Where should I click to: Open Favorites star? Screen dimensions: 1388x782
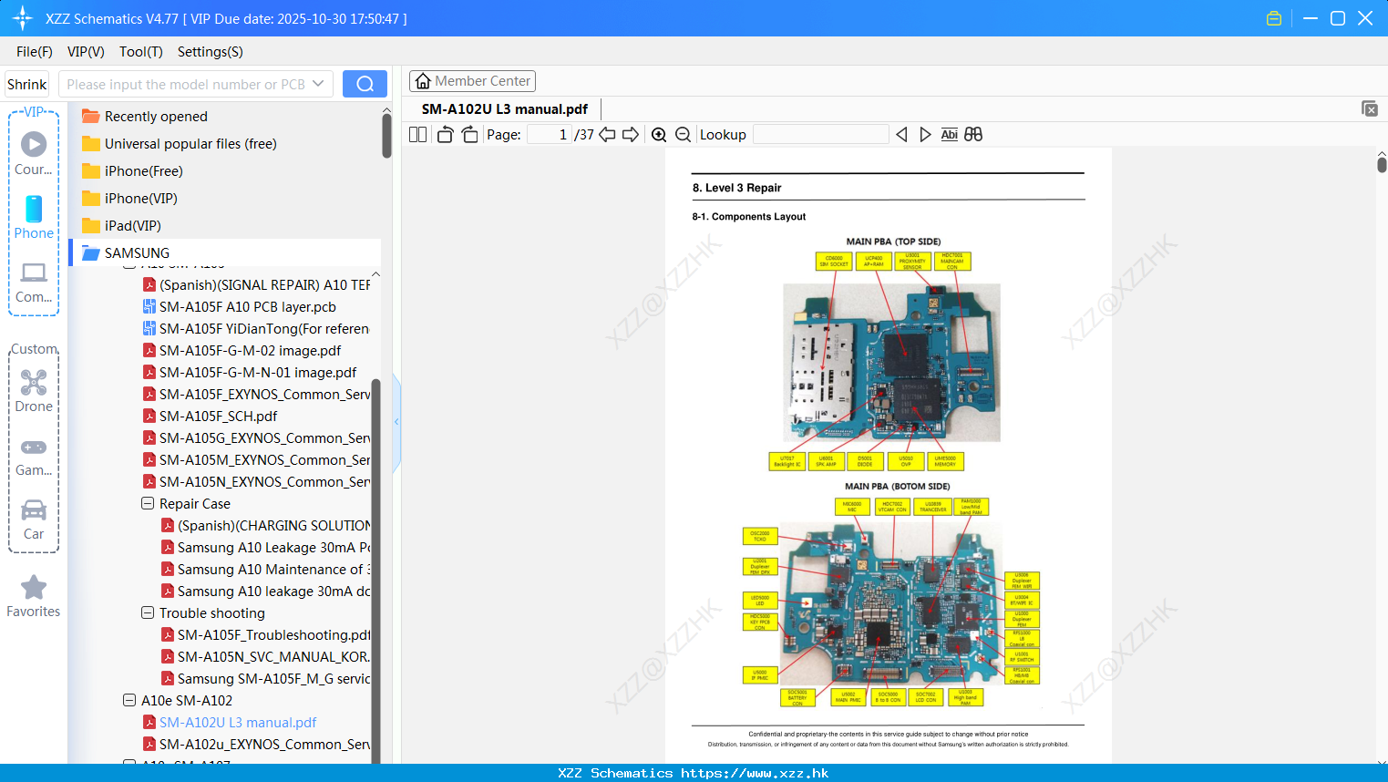(34, 597)
